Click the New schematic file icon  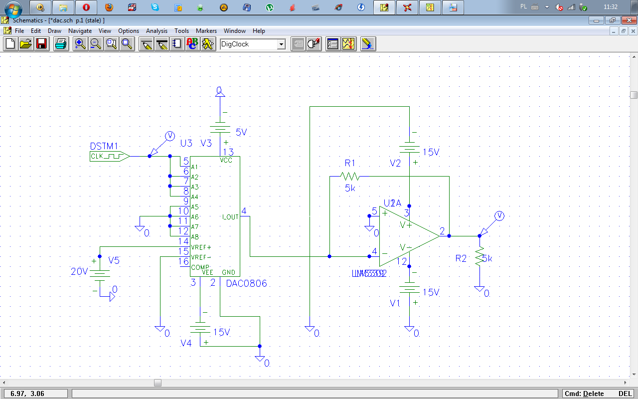[x=10, y=44]
